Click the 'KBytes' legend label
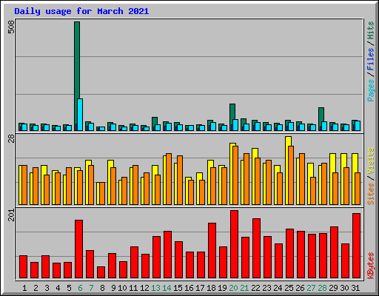Viewport: 379px width, 296px height. pos(371,266)
